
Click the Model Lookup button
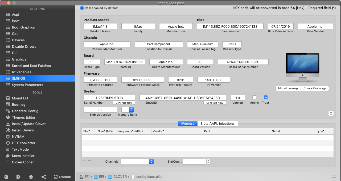pyautogui.click(x=288, y=88)
